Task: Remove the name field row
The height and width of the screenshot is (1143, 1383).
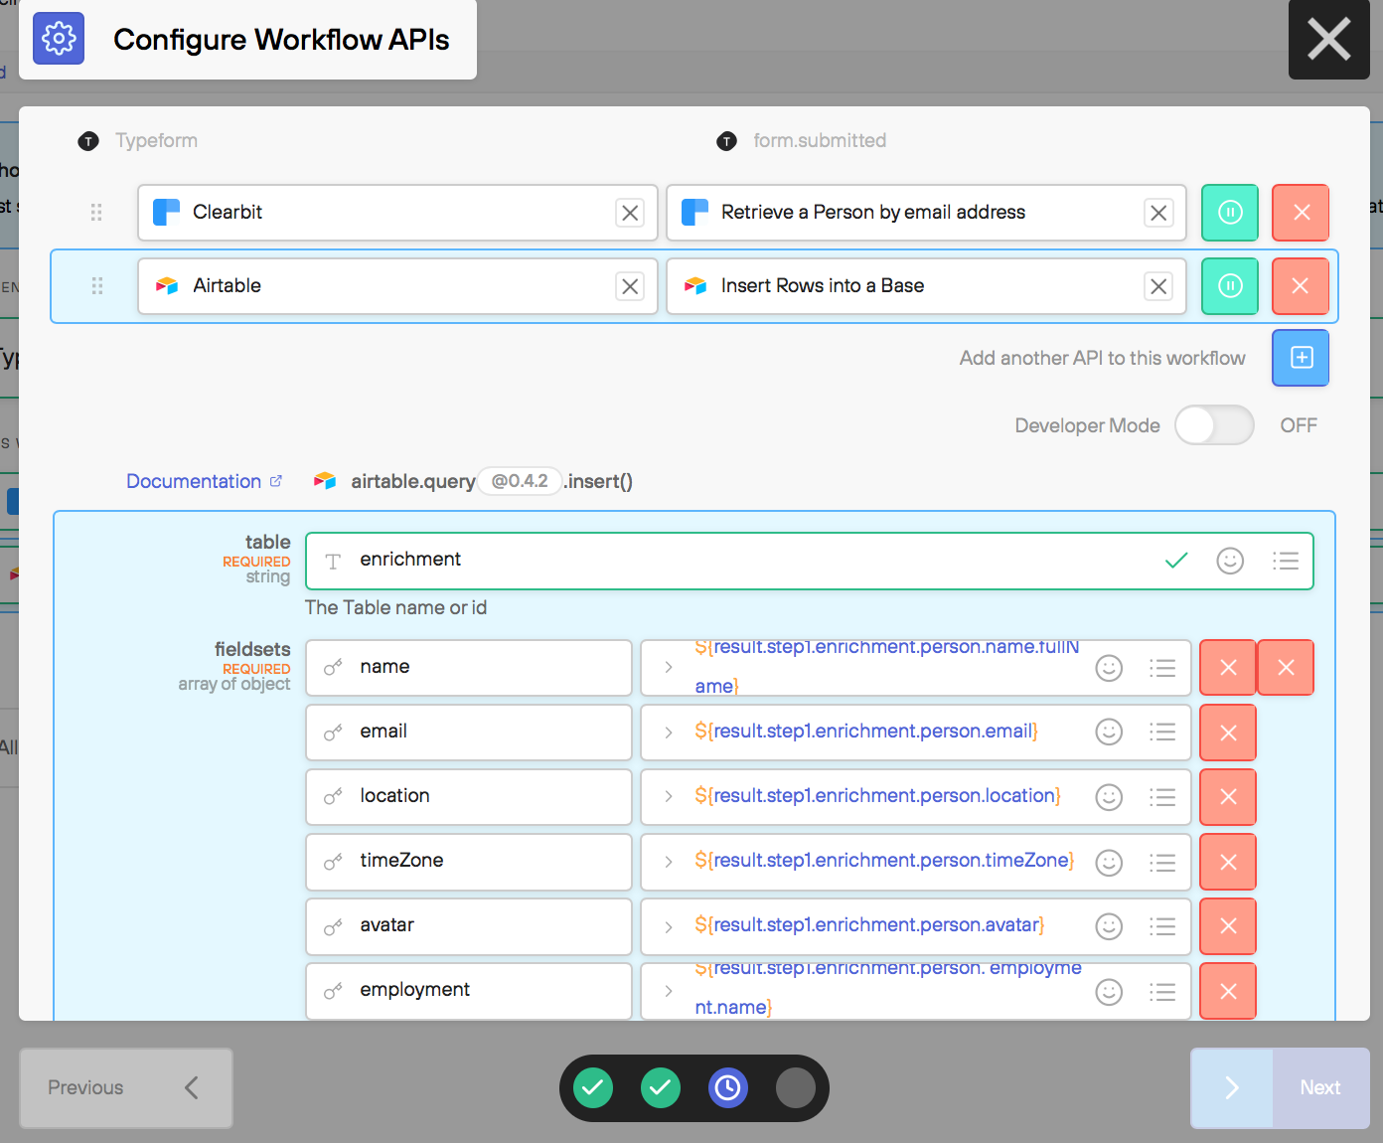Action: pyautogui.click(x=1228, y=668)
